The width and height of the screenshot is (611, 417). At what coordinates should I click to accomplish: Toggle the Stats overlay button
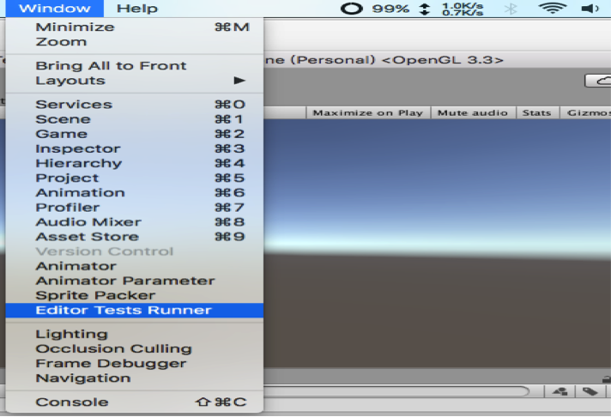pos(536,112)
